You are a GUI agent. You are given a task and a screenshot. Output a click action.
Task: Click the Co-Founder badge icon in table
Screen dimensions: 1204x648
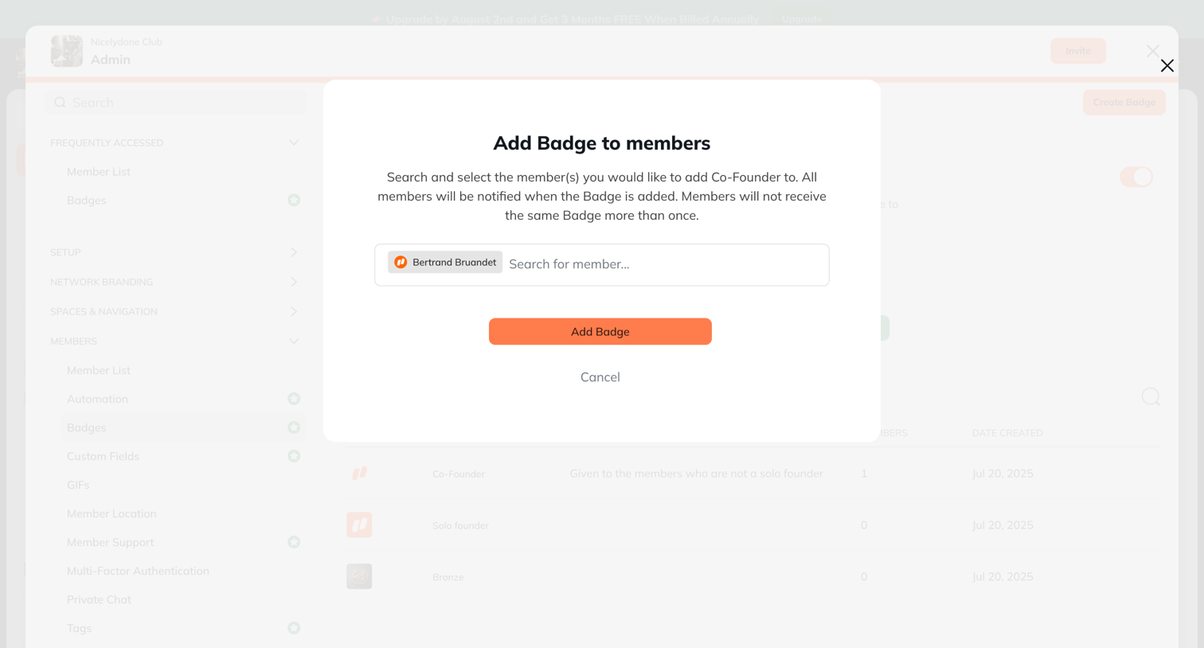(359, 473)
